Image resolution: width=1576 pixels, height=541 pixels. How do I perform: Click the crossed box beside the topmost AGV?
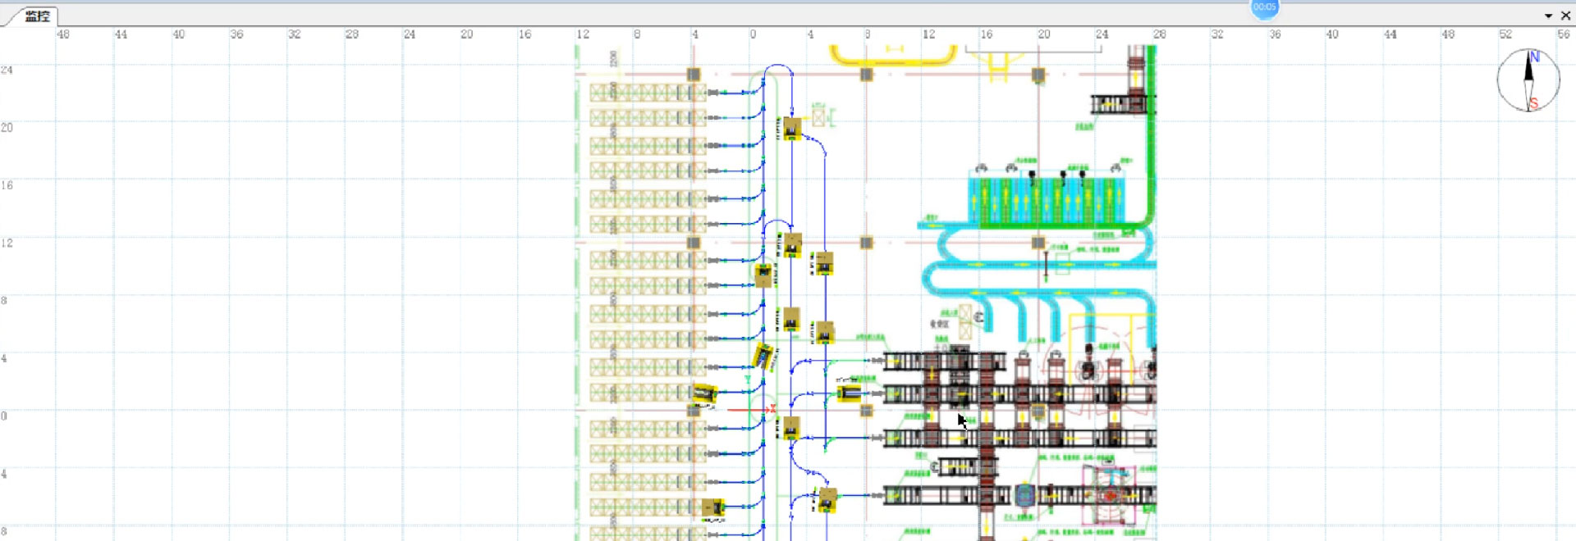pos(818,117)
